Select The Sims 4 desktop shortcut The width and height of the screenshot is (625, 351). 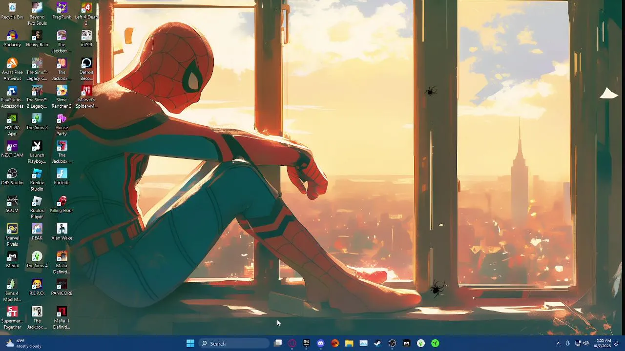37,260
